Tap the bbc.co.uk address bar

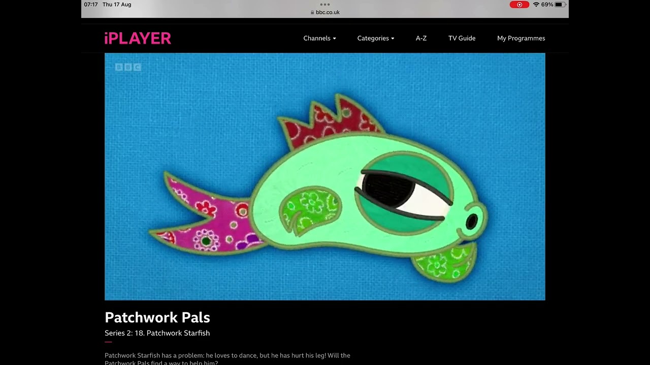pyautogui.click(x=325, y=12)
